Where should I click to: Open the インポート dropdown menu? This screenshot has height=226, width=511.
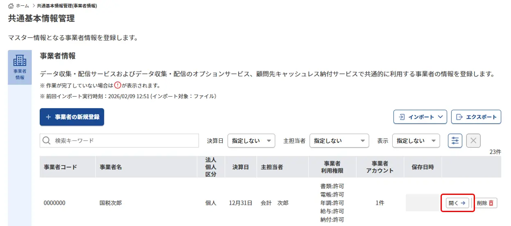[420, 117]
